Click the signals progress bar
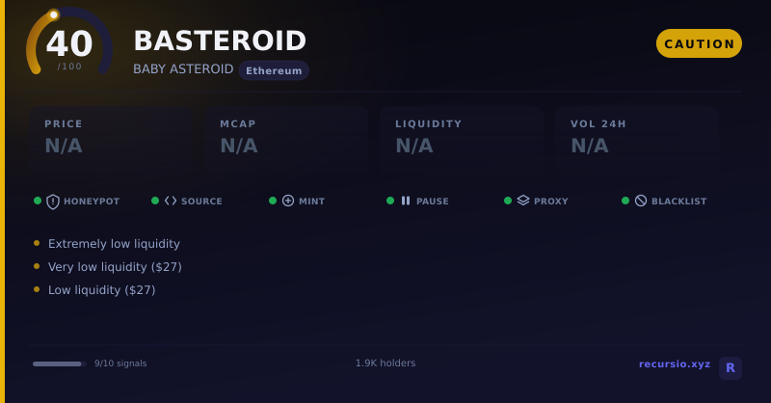 [60, 364]
